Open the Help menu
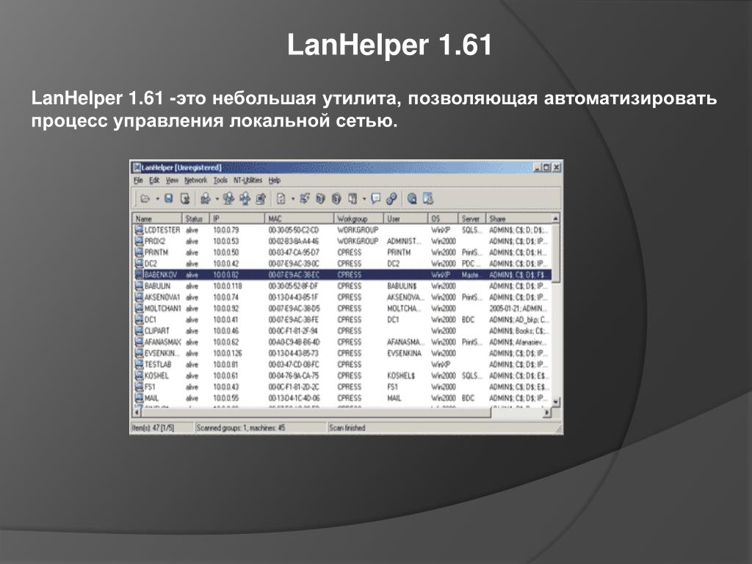 click(274, 181)
